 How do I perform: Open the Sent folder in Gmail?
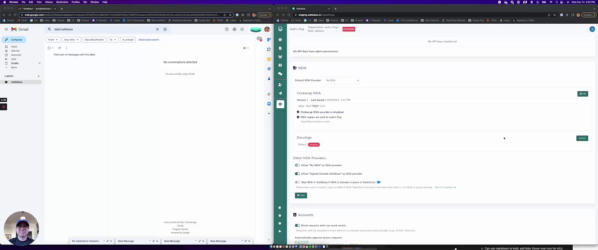click(x=14, y=59)
